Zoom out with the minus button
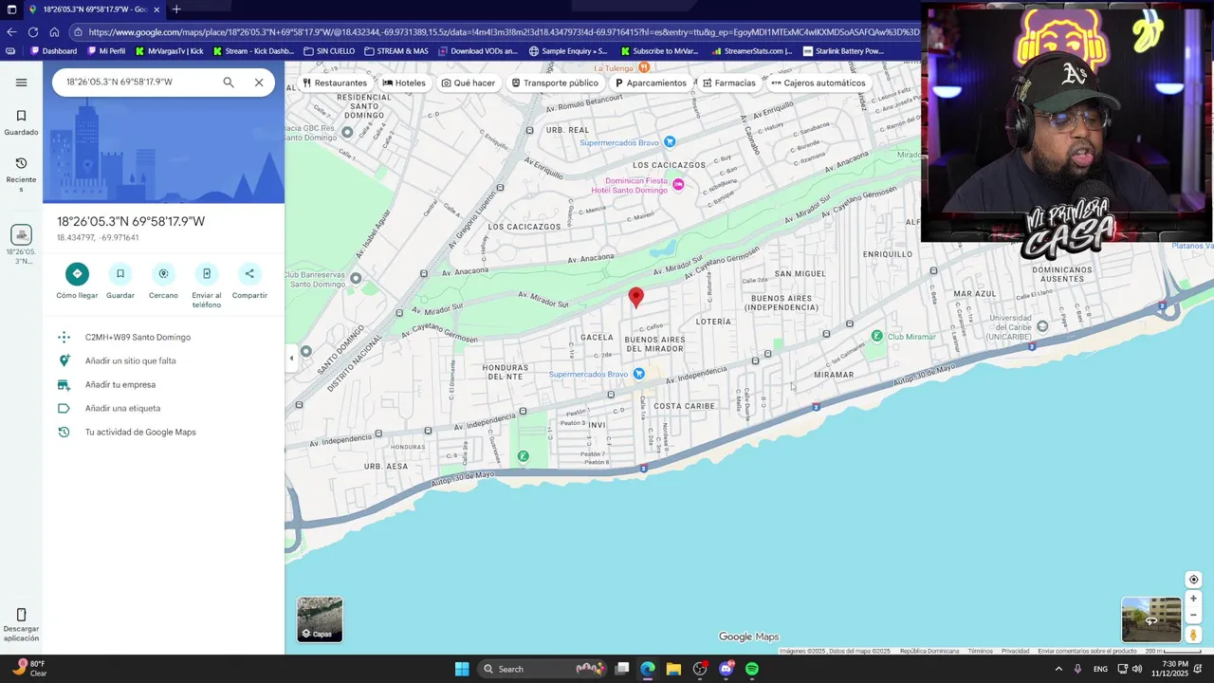The image size is (1214, 683). tap(1194, 615)
